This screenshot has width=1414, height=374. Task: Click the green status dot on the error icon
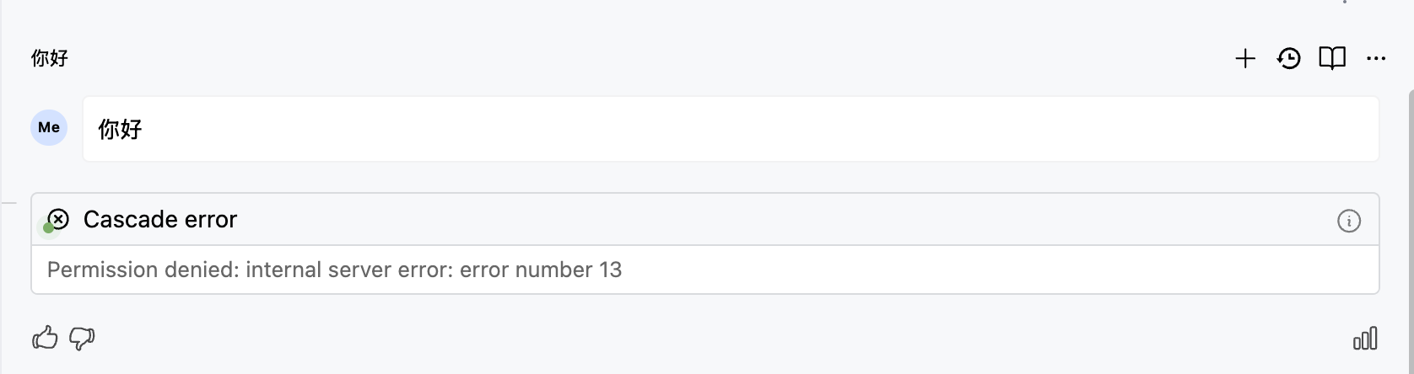click(48, 227)
